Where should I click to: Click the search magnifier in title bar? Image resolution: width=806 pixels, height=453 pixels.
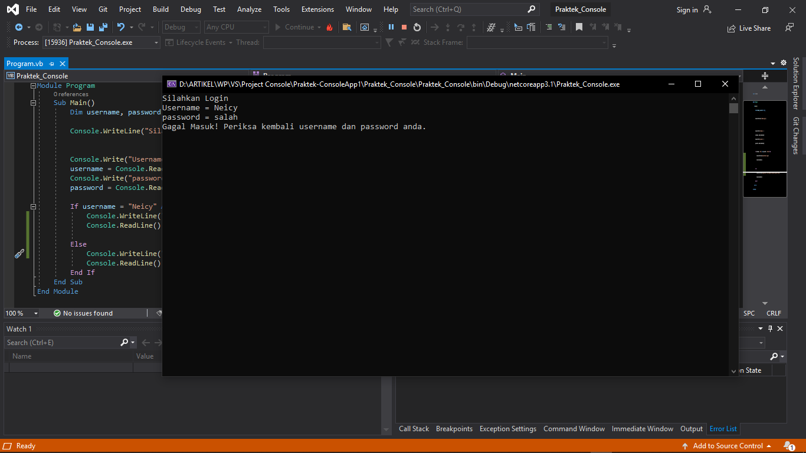[532, 9]
